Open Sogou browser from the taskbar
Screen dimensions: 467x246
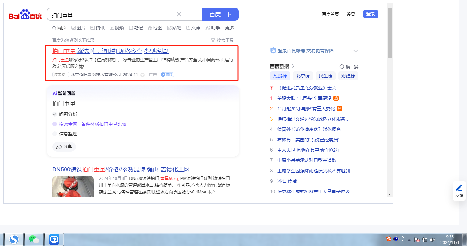pos(14,240)
